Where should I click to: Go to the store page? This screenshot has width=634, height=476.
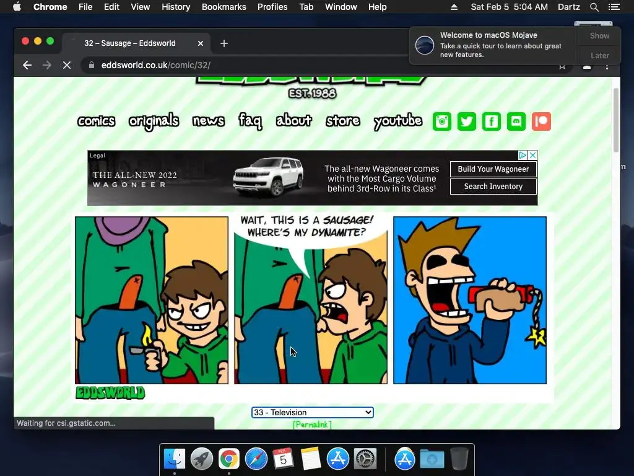coord(343,121)
